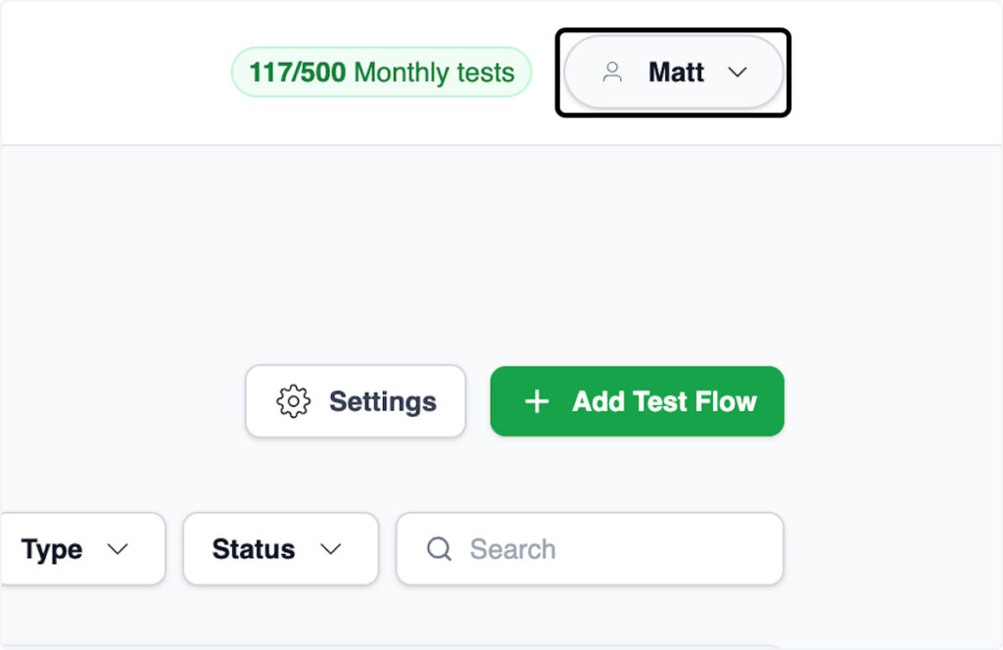Expand the chevron arrow next to Matt
The height and width of the screenshot is (650, 1003).
[738, 72]
